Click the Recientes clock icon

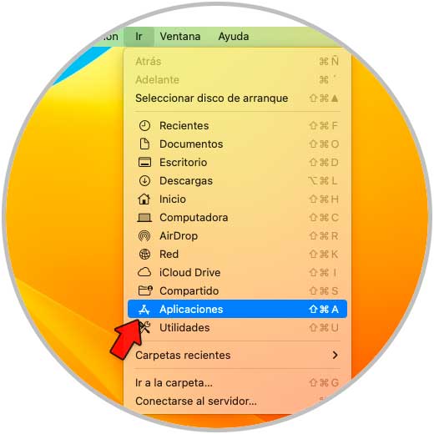tap(144, 126)
